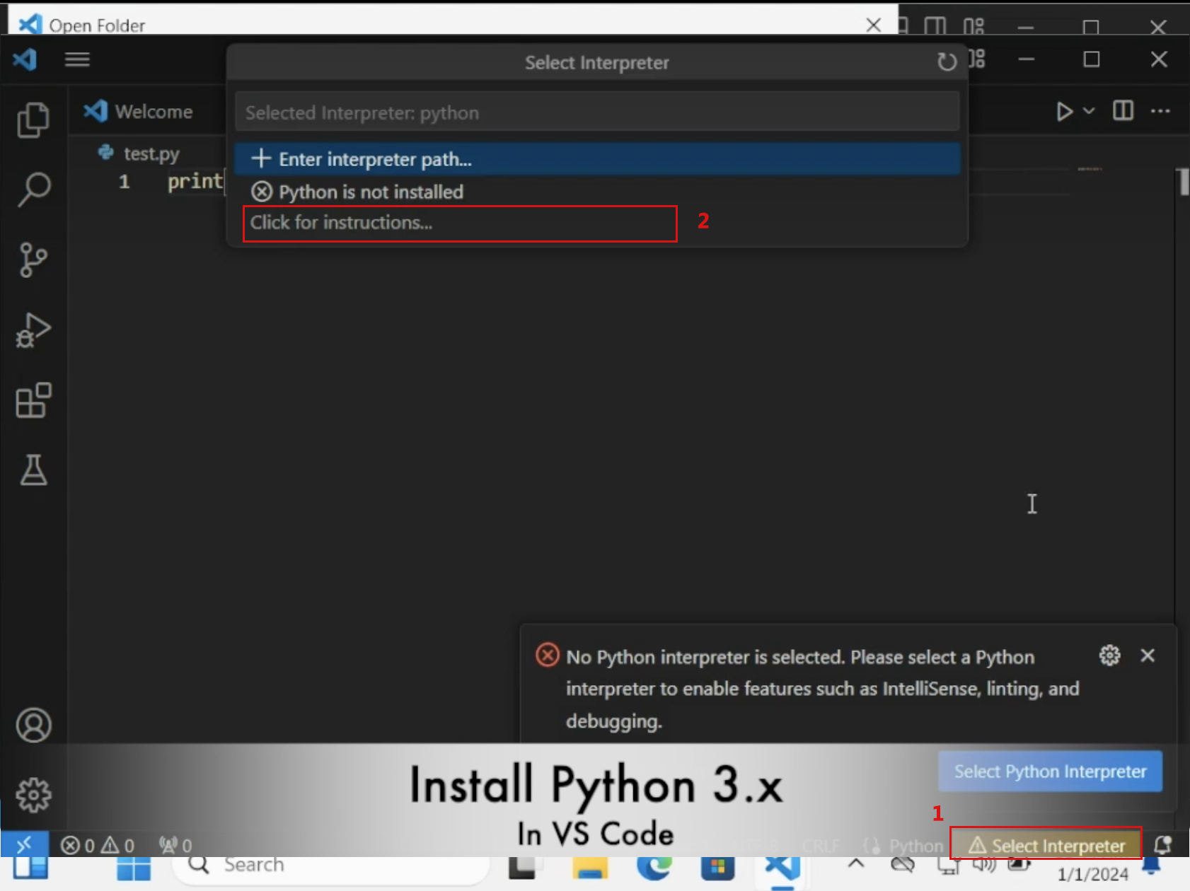Expand the run button dropdown arrow
The image size is (1190, 891).
[1089, 111]
